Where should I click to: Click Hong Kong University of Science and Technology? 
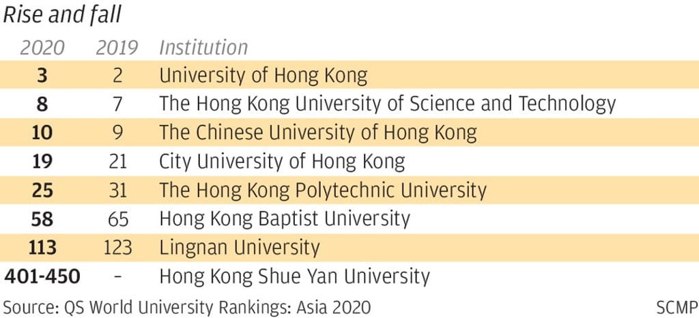pyautogui.click(x=388, y=104)
